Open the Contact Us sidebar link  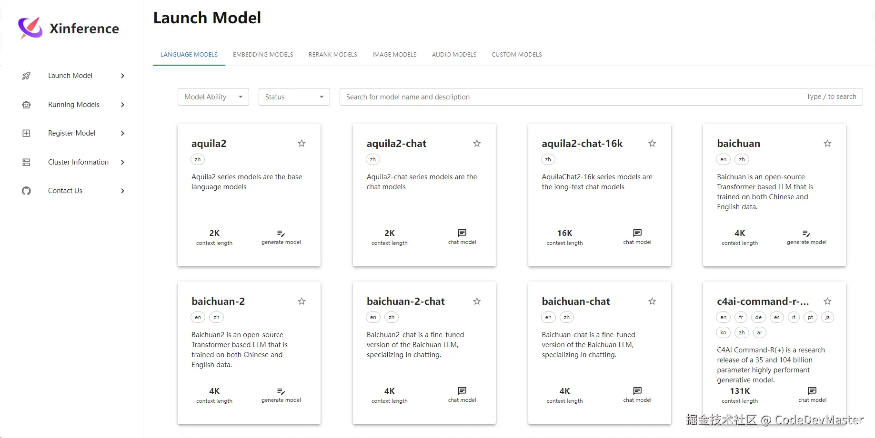click(x=65, y=191)
